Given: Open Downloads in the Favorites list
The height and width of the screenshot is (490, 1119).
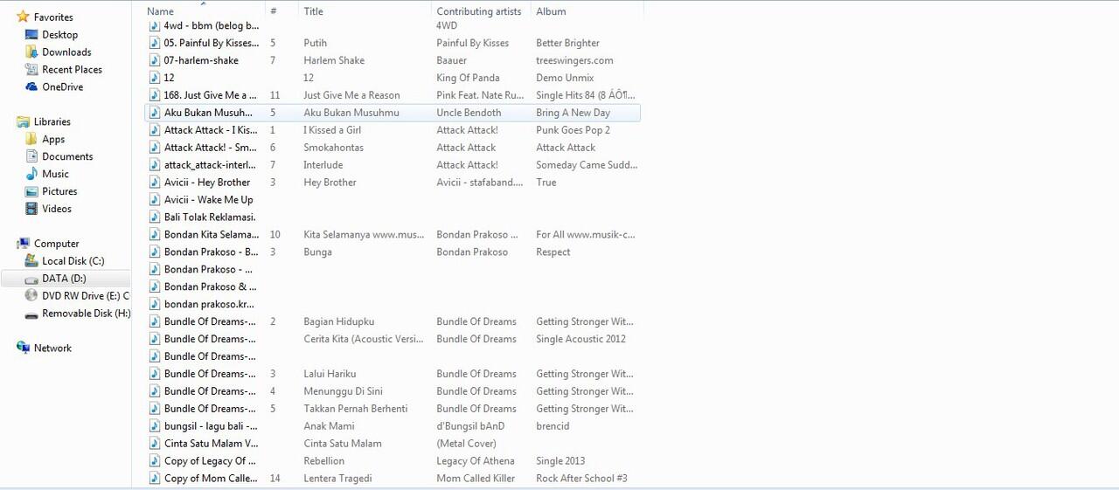Looking at the screenshot, I should coord(66,52).
